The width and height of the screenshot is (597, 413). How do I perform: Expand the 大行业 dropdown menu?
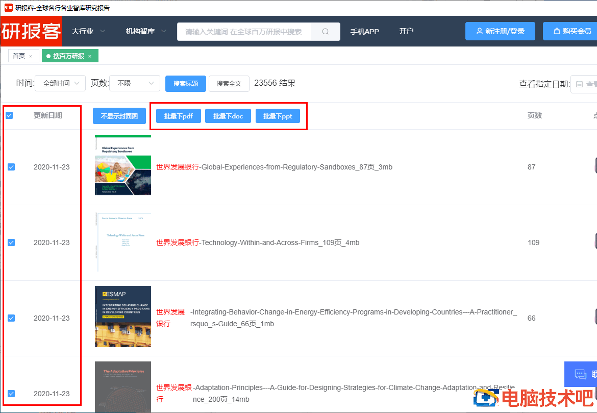pos(88,31)
